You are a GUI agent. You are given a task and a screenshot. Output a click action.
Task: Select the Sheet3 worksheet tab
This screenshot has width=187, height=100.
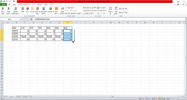point(25,96)
